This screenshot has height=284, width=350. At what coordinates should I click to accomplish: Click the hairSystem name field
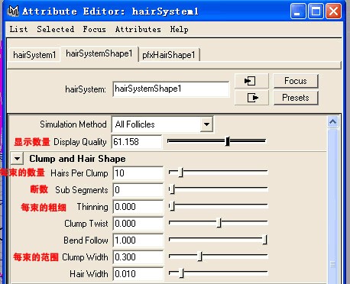170,89
